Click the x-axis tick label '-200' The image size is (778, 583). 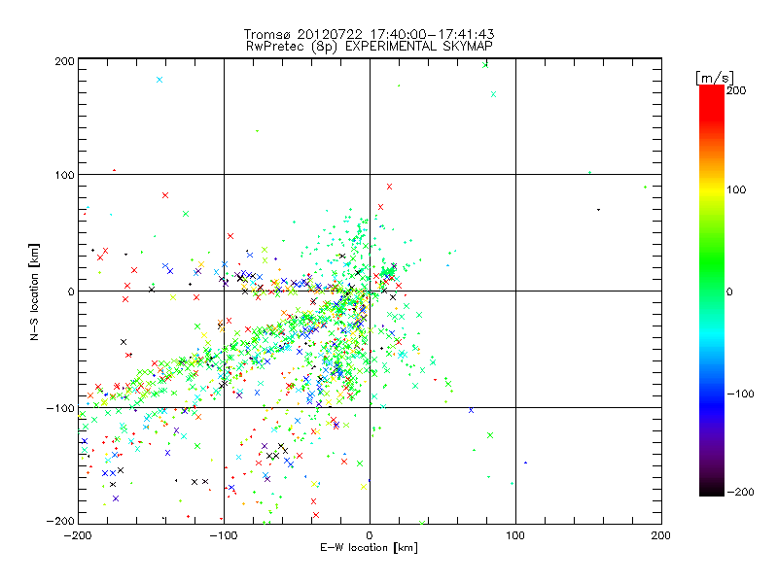(x=78, y=535)
